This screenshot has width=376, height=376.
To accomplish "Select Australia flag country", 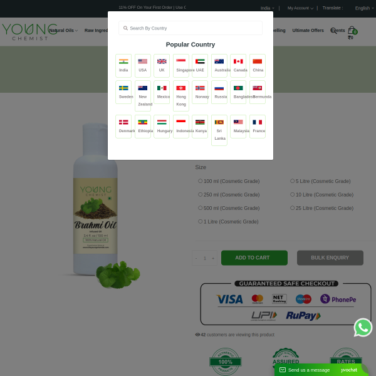I will pos(219,65).
